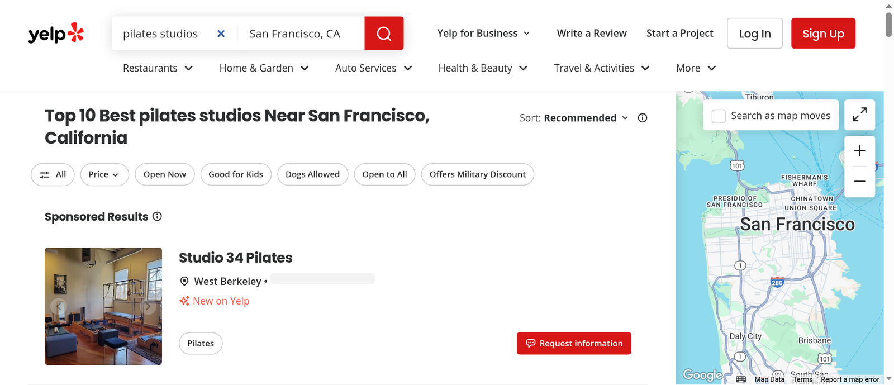Click Report a map error link
The width and height of the screenshot is (894, 385).
850,379
